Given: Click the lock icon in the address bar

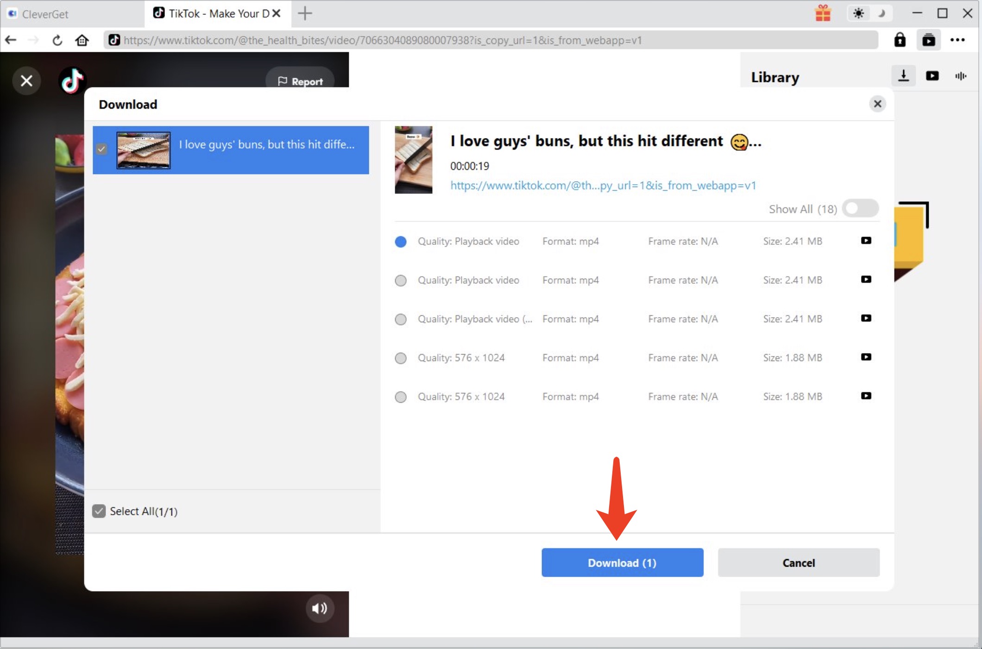Looking at the screenshot, I should click(900, 40).
